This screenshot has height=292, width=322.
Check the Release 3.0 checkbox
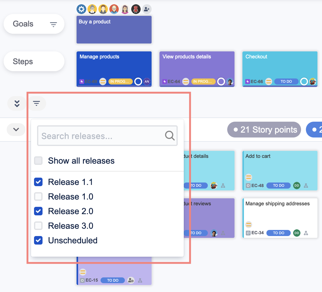click(38, 226)
